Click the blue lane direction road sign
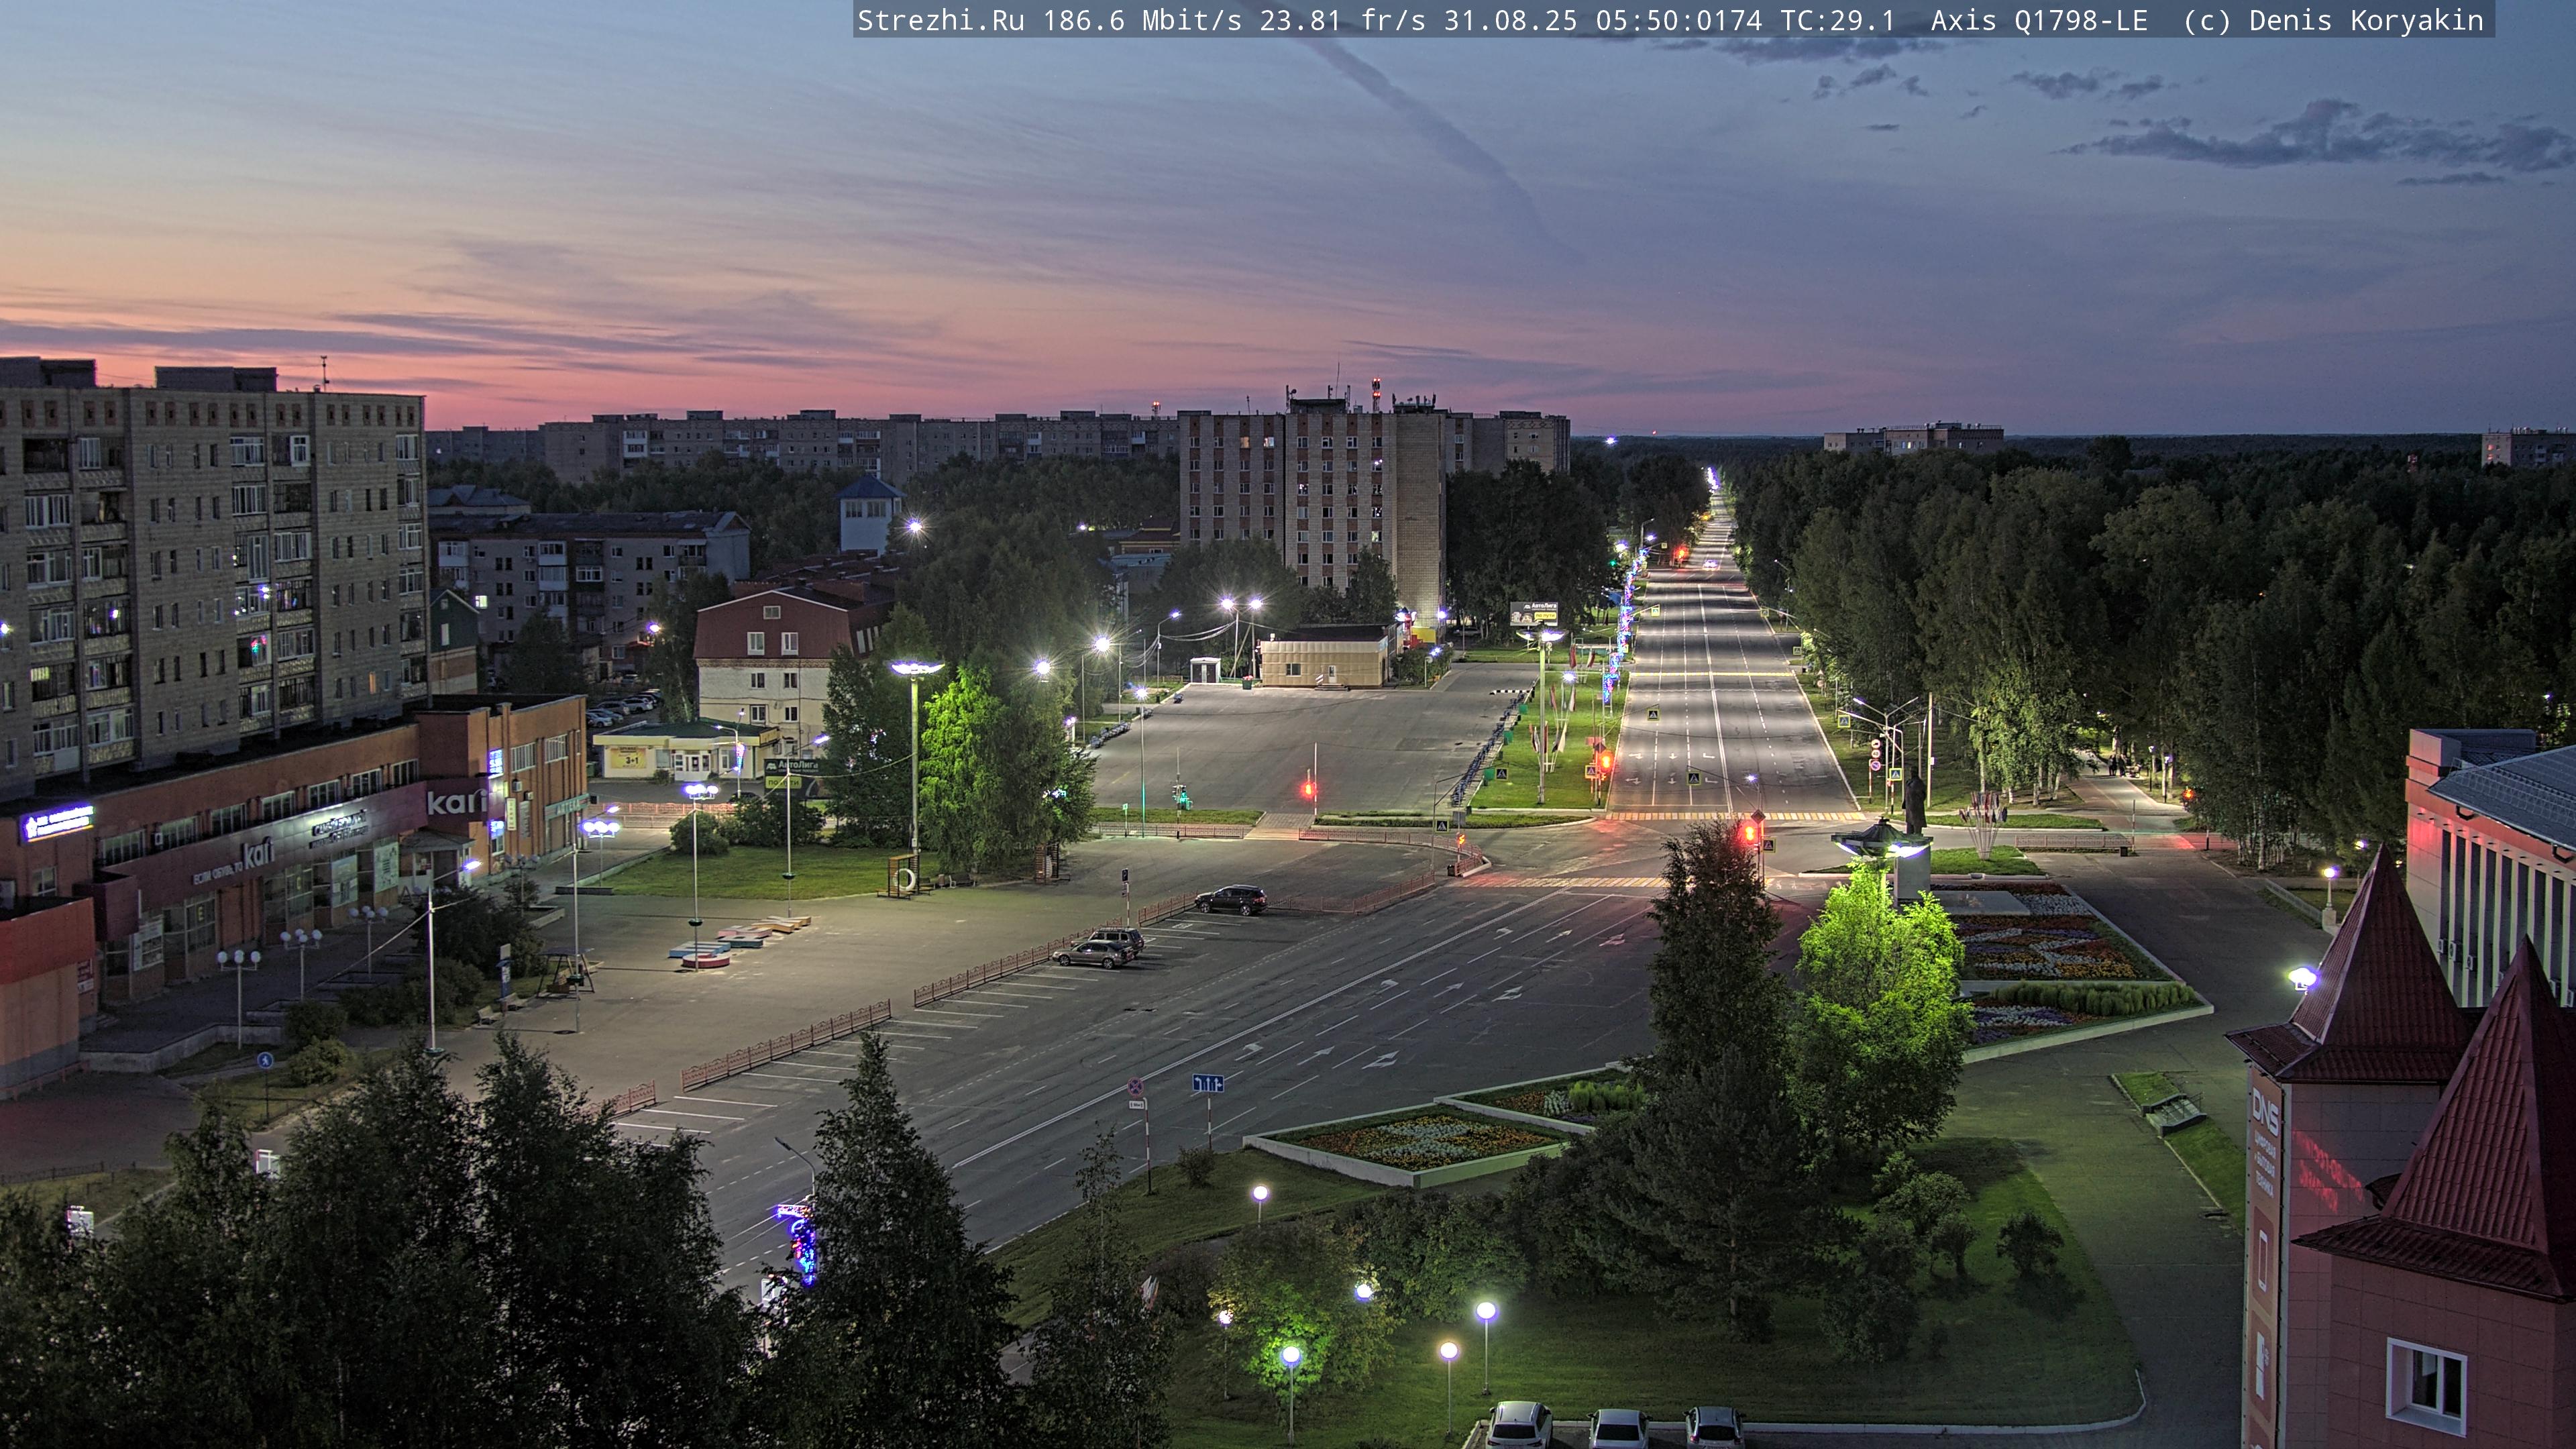Viewport: 2576px width, 1449px height. click(x=1208, y=1083)
